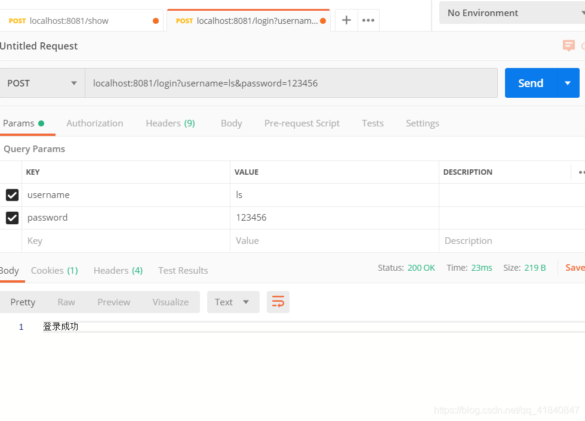585x421 pixels.
Task: Select the localhost:8081/login request tab
Action: (x=248, y=21)
